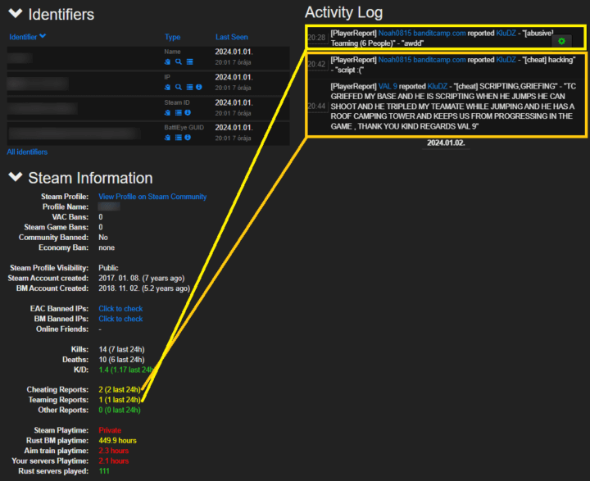Click the copy icon in BattlEye GUID row

coord(167,138)
